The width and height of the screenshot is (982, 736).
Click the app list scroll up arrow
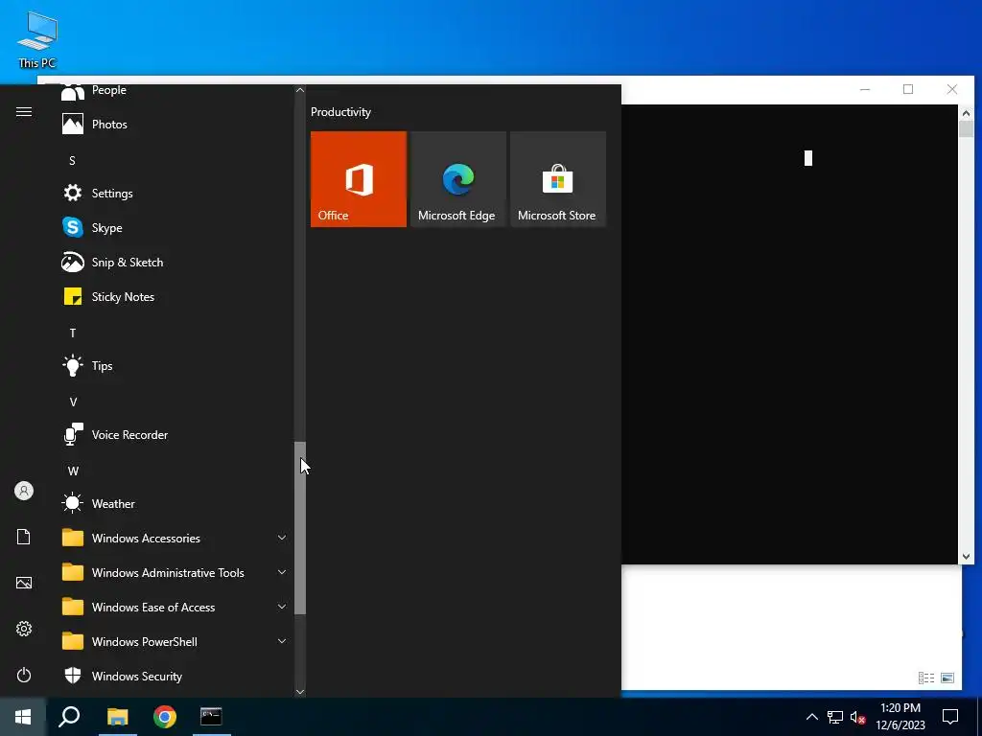coord(300,90)
